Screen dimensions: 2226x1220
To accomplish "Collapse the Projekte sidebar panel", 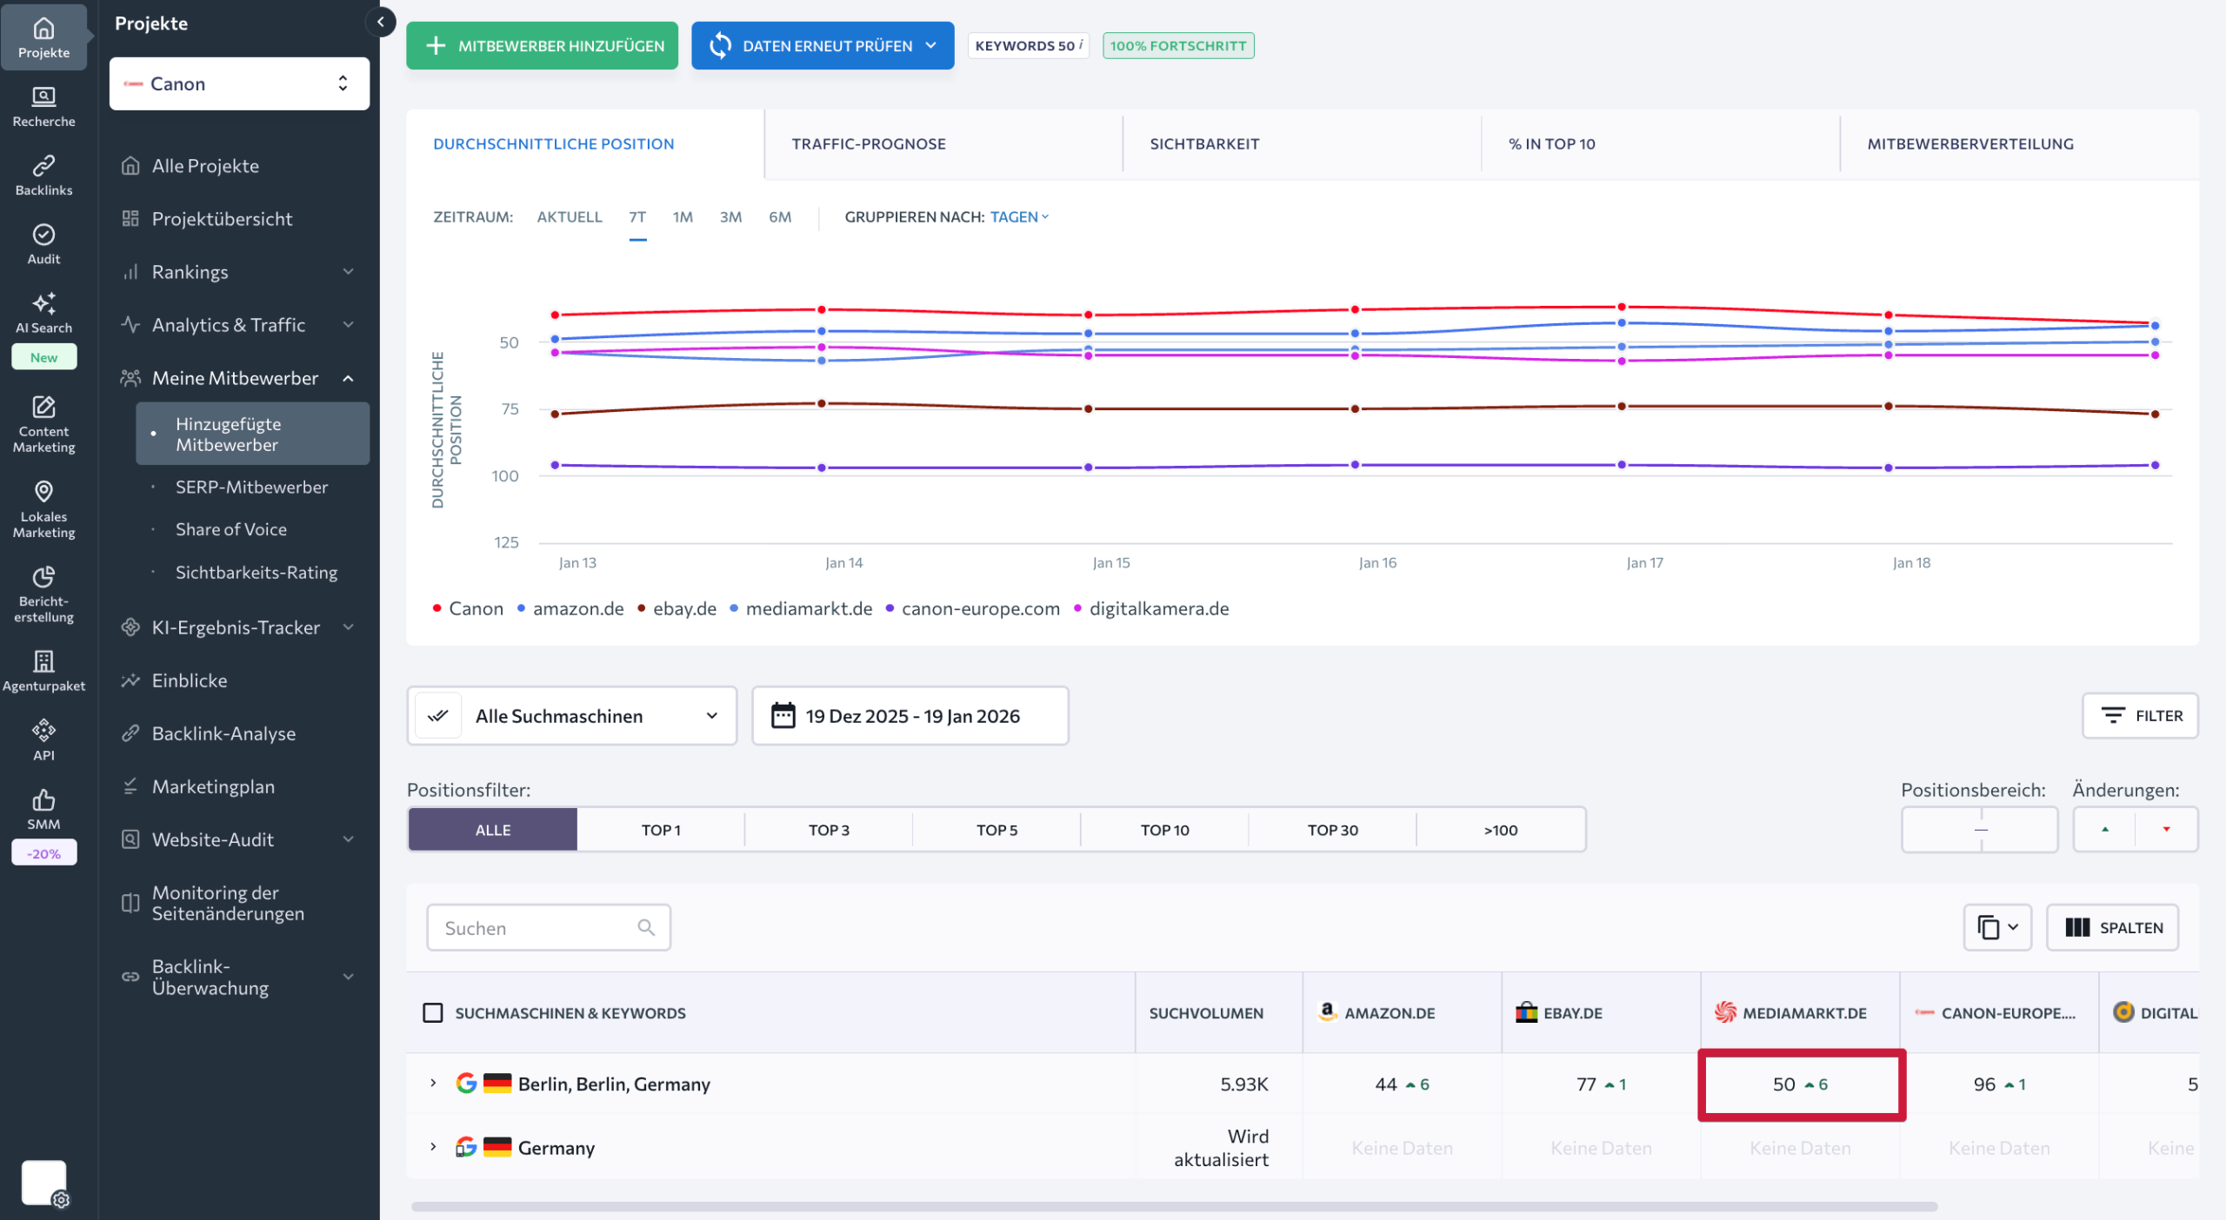I will point(381,22).
